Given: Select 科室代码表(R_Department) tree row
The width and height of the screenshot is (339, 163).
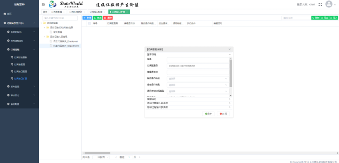Looking at the screenshot, I should click(x=60, y=46).
